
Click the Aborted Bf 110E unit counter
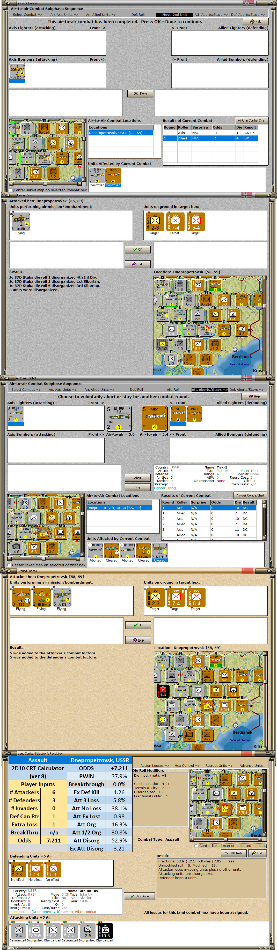[96, 550]
